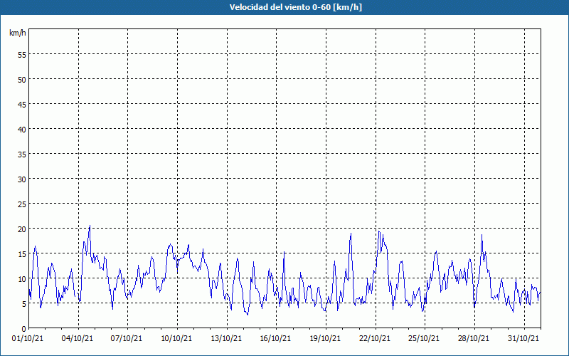Click the 10/10/21 date label
The height and width of the screenshot is (356, 569).
(x=176, y=339)
